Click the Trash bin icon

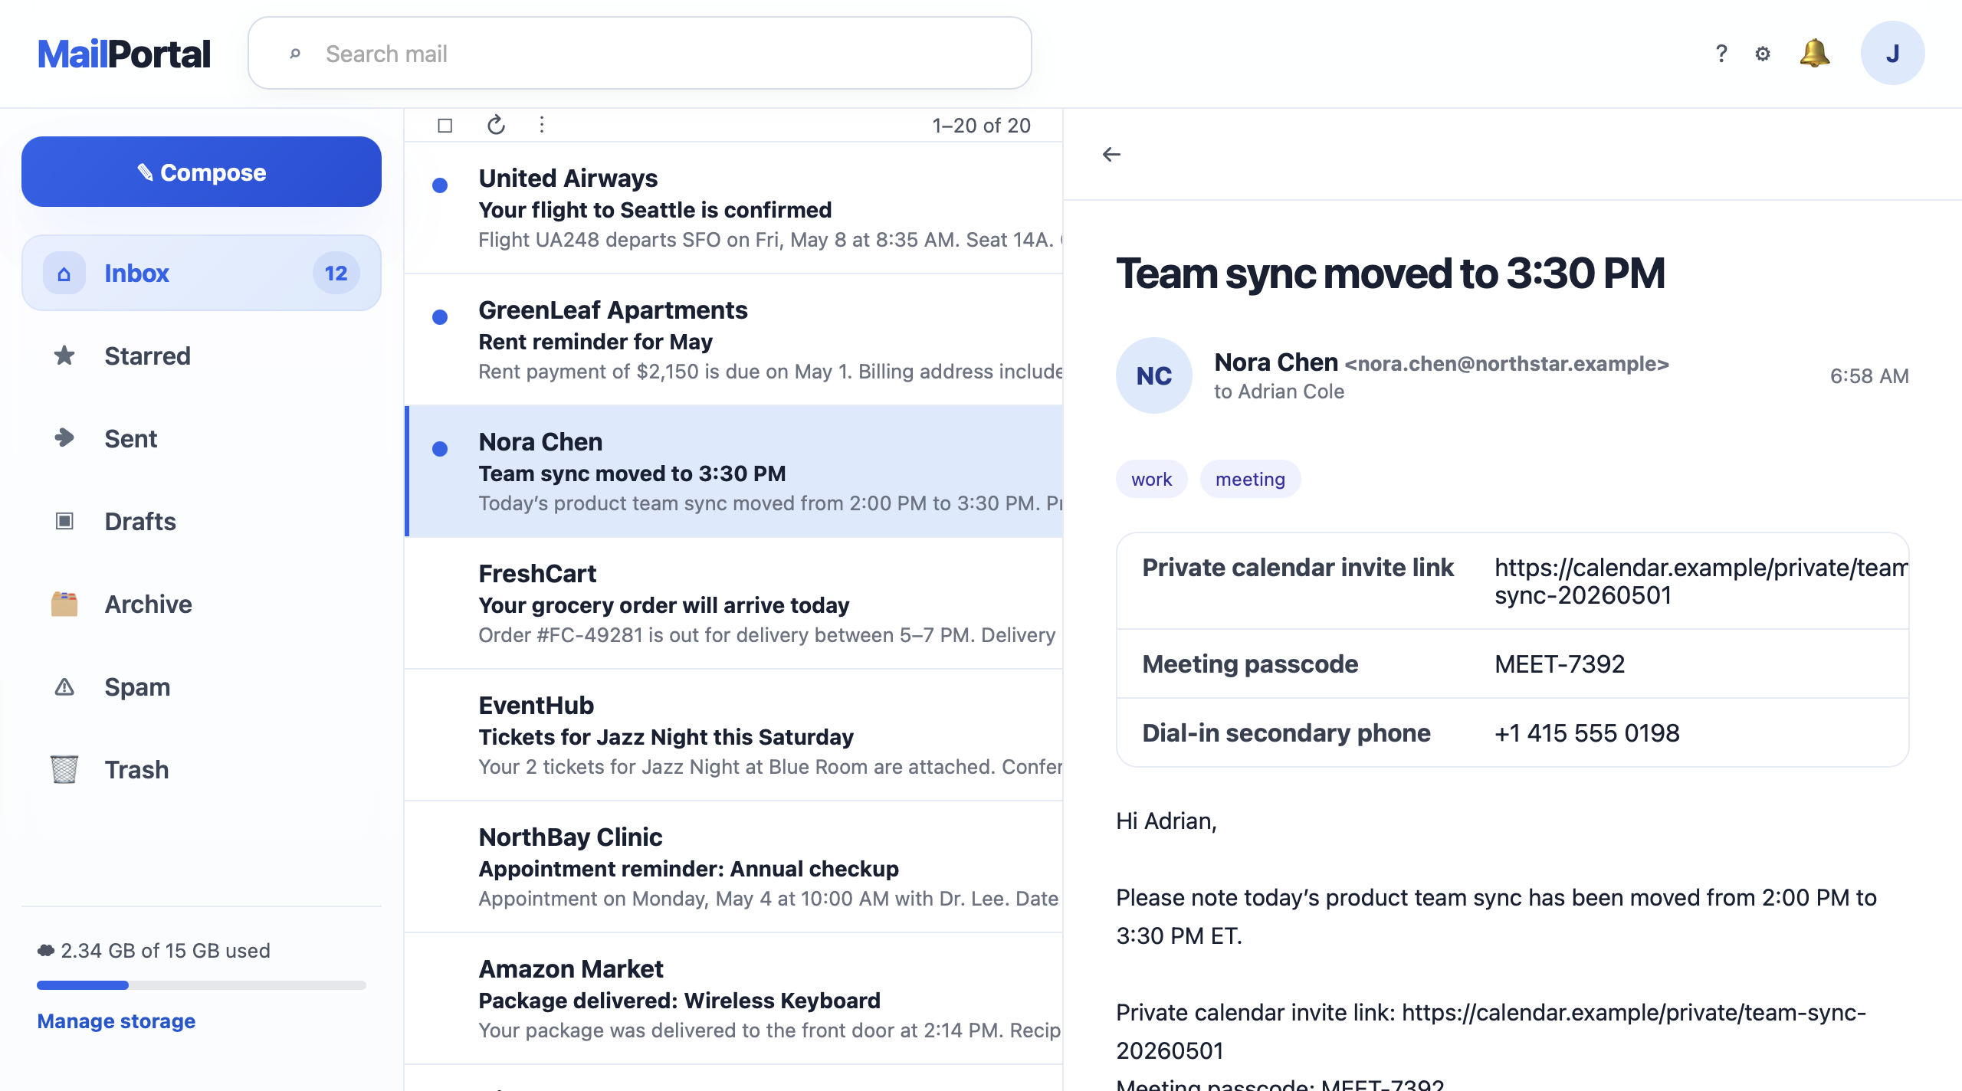pos(64,769)
